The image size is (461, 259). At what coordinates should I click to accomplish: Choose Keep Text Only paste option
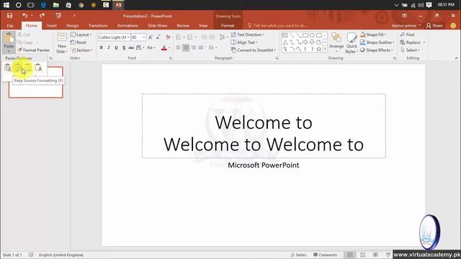tap(38, 68)
